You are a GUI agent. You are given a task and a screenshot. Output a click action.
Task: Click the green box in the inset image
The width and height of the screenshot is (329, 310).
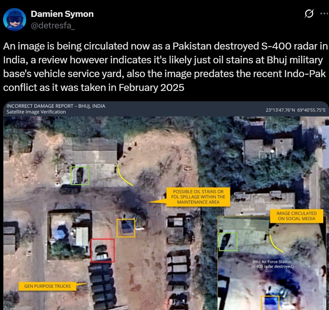pos(228,242)
